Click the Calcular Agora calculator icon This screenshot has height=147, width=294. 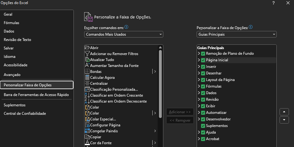pyautogui.click(x=87, y=78)
